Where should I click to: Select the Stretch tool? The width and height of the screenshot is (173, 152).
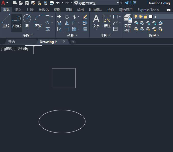tap(59, 29)
